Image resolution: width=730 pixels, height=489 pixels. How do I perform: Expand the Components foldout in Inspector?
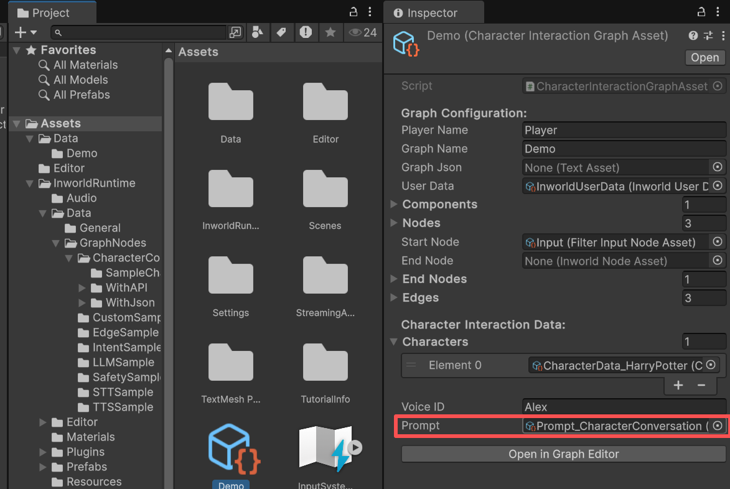[394, 204]
